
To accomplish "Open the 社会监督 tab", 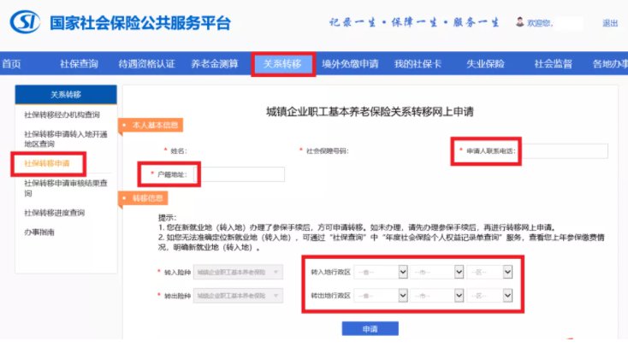I will (553, 63).
